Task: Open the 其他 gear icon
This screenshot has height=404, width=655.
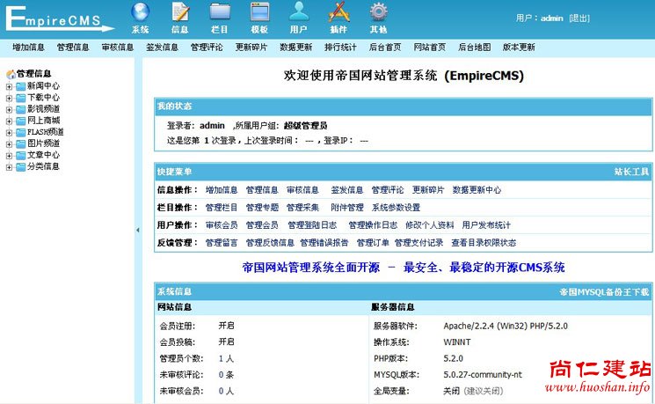Action: point(378,12)
